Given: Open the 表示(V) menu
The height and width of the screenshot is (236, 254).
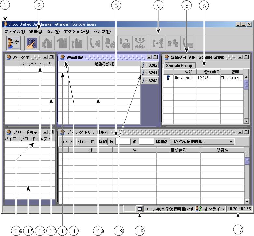Looking at the screenshot, I should pos(53,31).
